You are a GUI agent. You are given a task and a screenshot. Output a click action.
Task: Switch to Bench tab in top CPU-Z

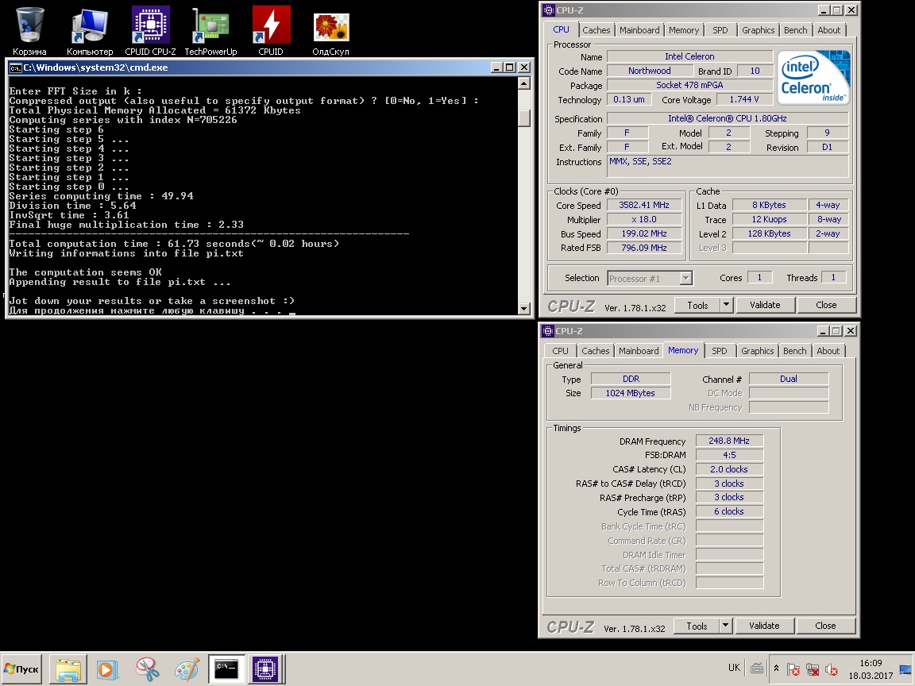coord(795,30)
